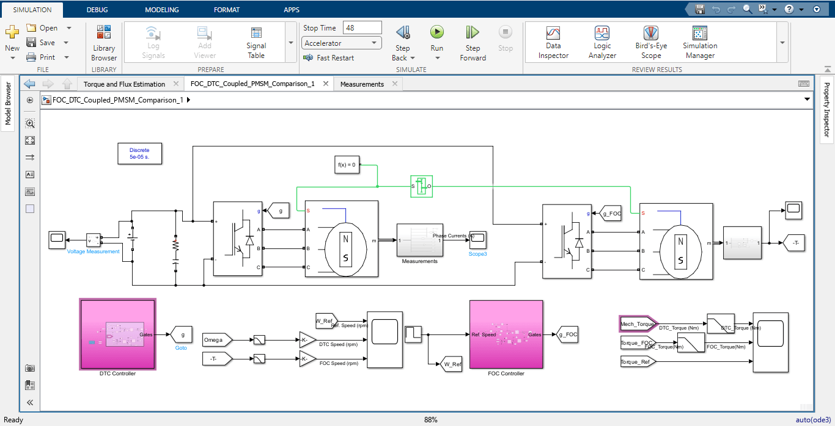Screen dimensions: 835x426
Task: Fit the diagram to view using the palette icon
Action: click(29, 140)
